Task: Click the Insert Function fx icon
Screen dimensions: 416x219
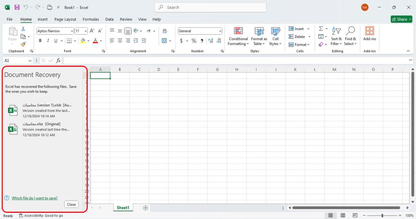Action: pos(59,61)
